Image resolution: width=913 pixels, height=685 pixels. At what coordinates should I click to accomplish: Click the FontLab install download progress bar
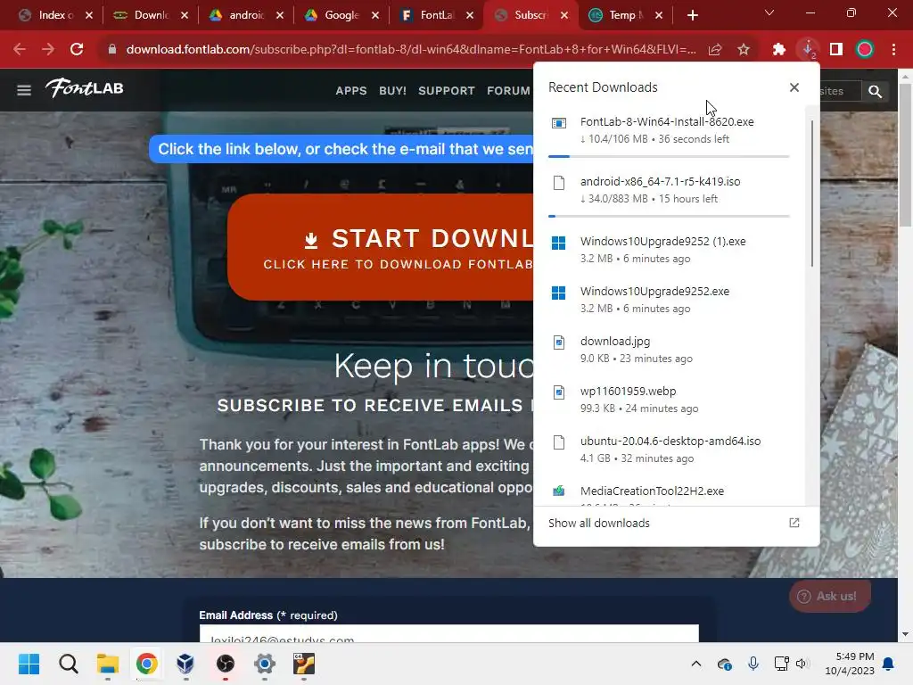(x=669, y=156)
